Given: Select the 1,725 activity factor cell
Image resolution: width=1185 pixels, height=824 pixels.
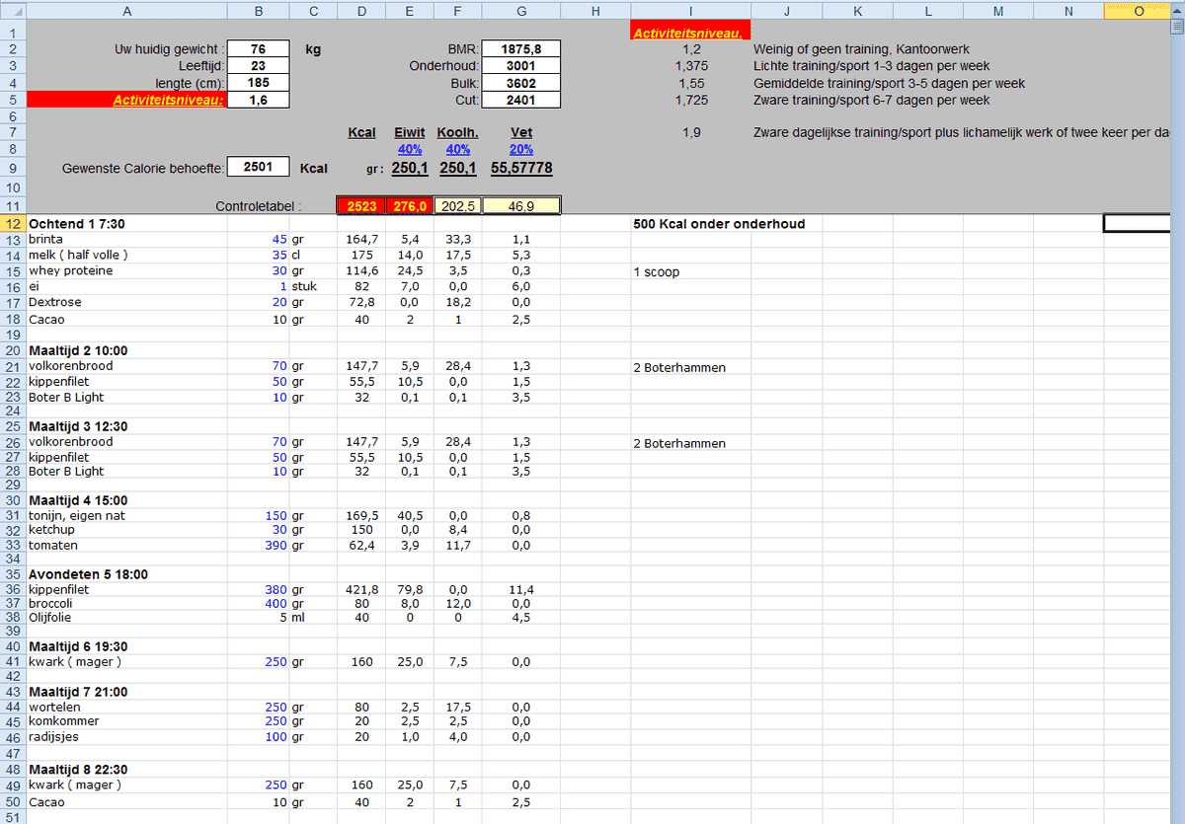Looking at the screenshot, I should (x=692, y=100).
